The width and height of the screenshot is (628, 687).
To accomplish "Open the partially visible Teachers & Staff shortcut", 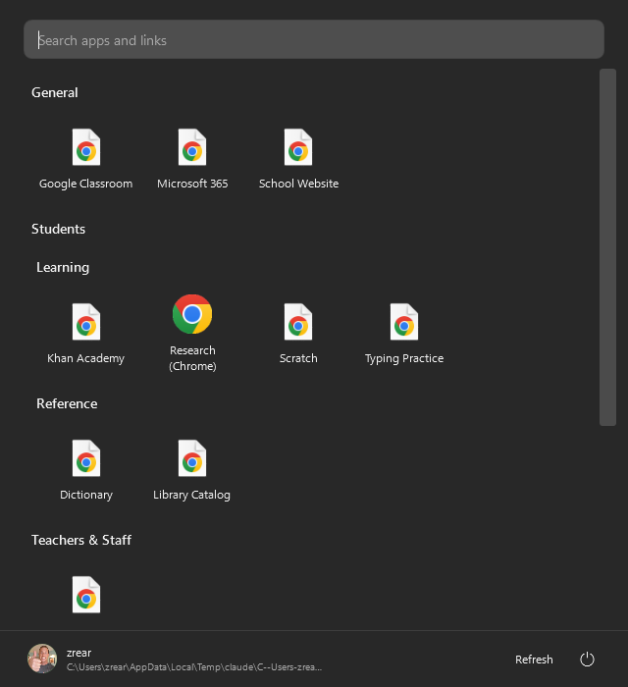I will point(85,595).
